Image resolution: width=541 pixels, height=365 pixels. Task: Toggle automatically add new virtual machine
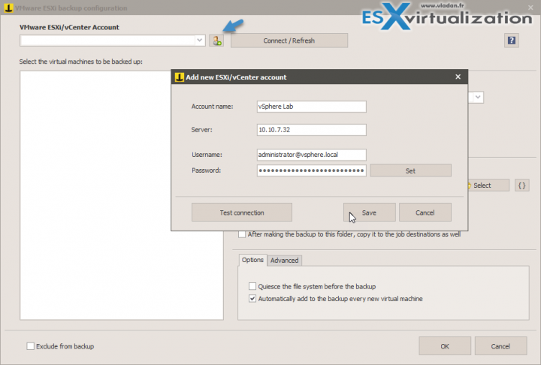(252, 299)
